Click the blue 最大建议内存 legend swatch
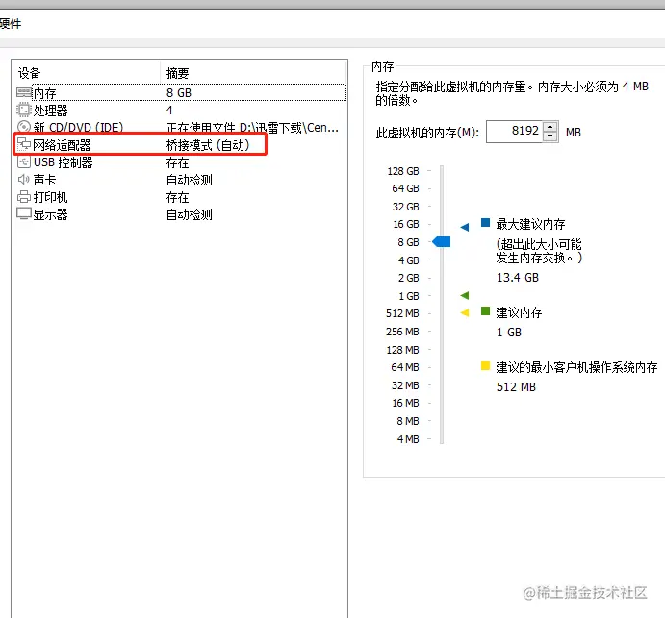This screenshot has height=618, width=665. (486, 222)
